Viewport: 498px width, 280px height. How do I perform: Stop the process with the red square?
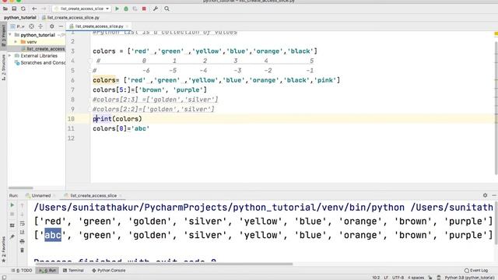[144, 9]
